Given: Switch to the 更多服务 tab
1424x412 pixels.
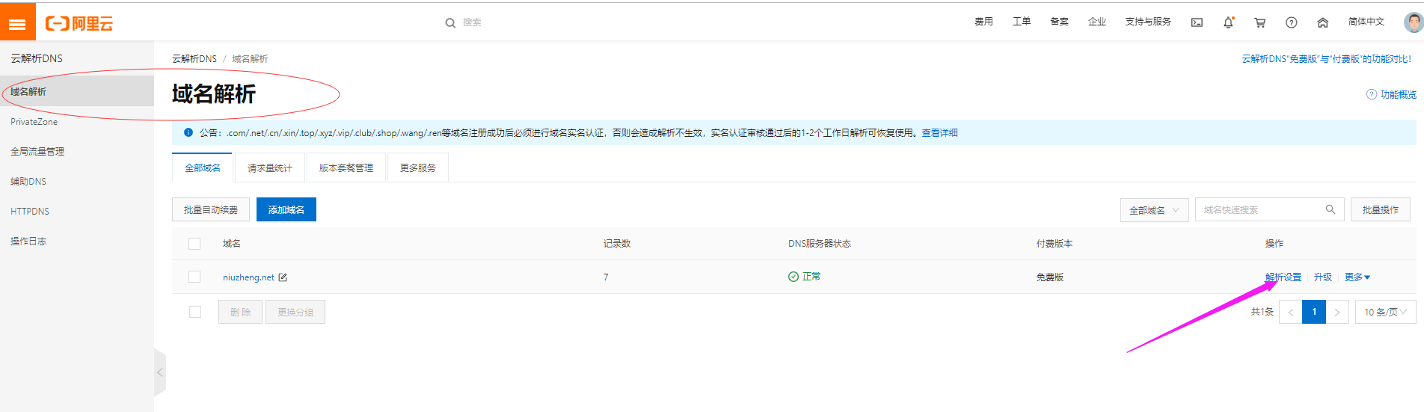Looking at the screenshot, I should [x=418, y=167].
